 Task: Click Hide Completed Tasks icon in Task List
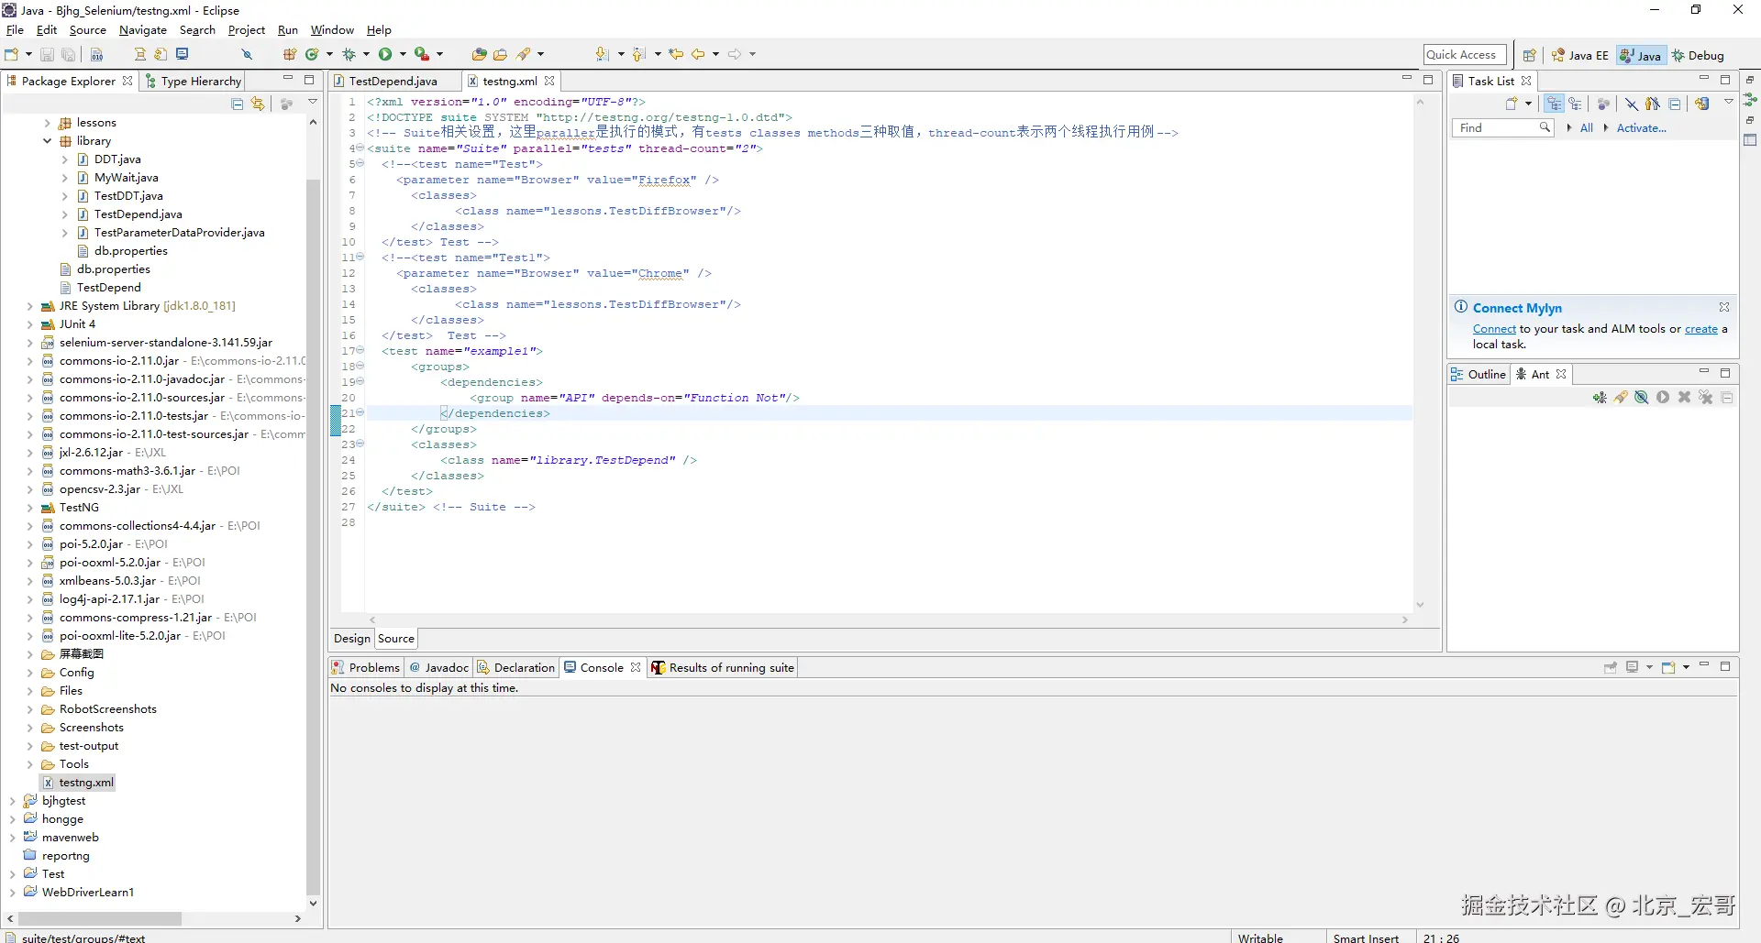pos(1632,104)
